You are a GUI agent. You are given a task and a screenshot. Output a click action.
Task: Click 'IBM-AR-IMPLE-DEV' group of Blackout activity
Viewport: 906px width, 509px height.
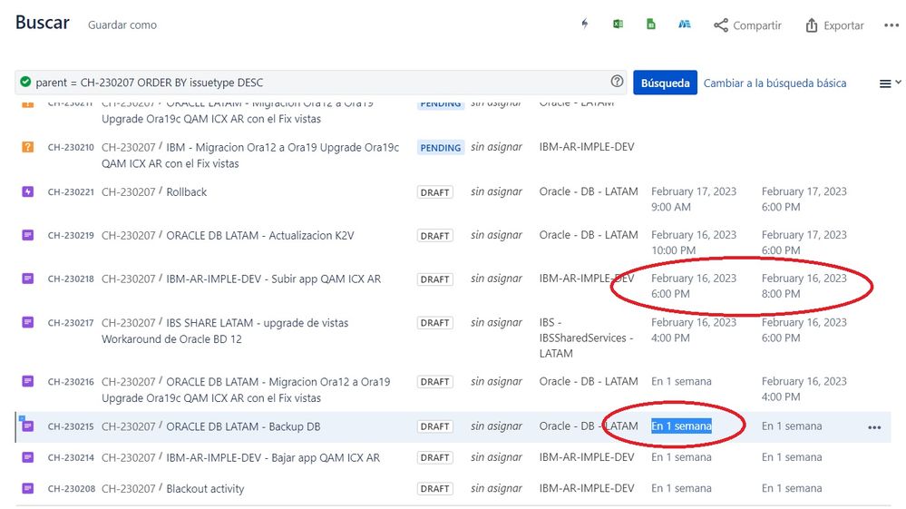click(587, 488)
